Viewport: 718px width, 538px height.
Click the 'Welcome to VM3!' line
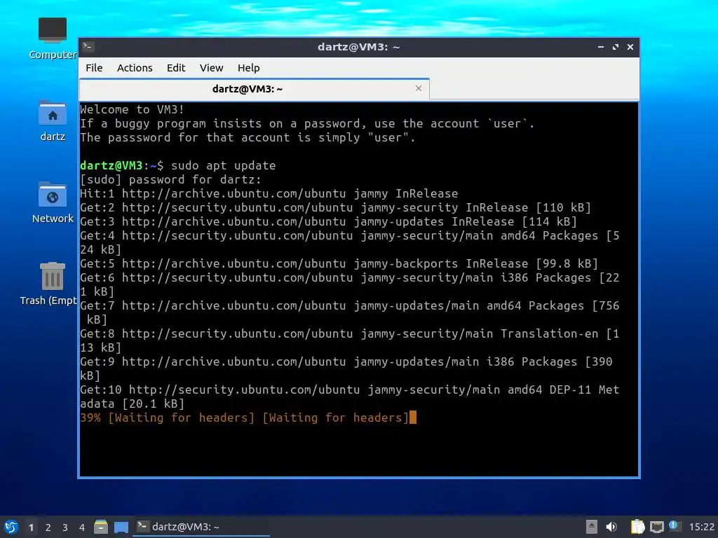[x=132, y=110]
